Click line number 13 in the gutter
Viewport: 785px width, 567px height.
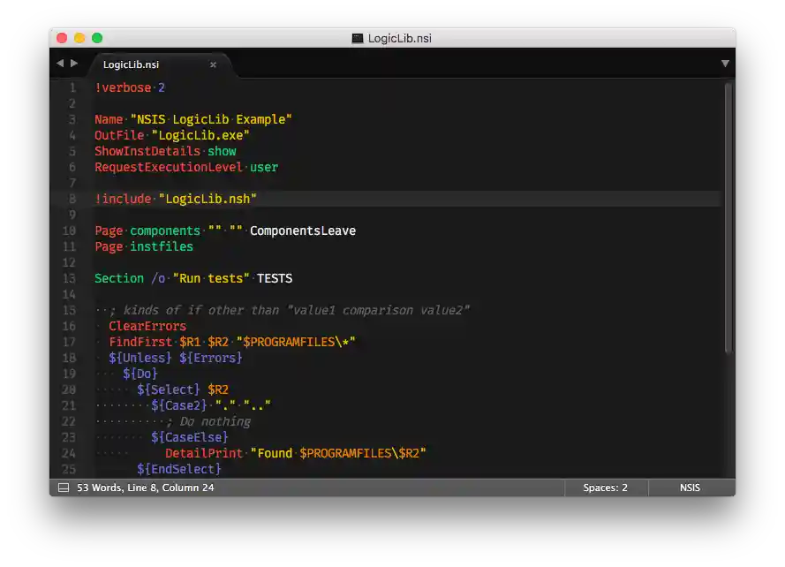tap(69, 278)
